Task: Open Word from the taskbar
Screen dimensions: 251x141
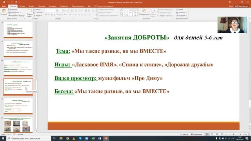Action: (x=99, y=138)
